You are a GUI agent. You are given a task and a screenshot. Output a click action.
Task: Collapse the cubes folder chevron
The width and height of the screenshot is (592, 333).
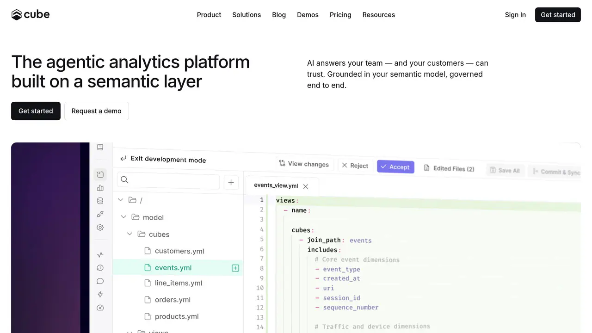point(130,234)
